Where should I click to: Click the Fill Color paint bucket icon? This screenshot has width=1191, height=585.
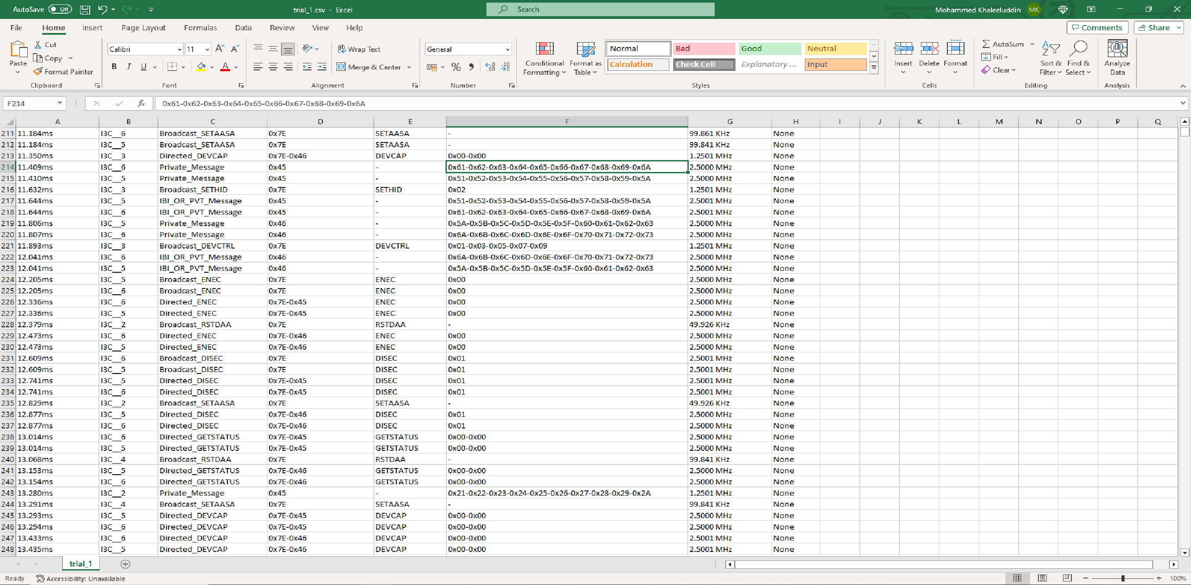[201, 66]
